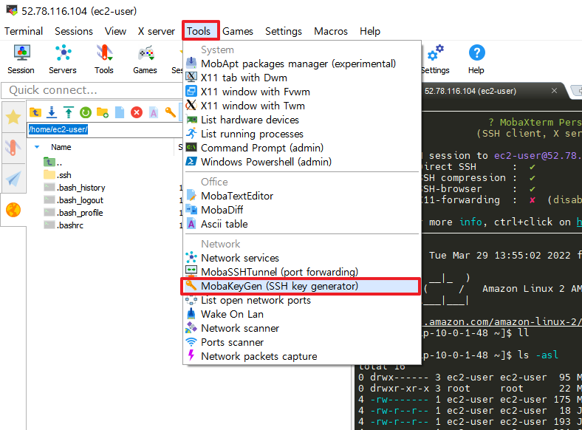
Task: Click the Ascii table letter icon
Action: (191, 224)
